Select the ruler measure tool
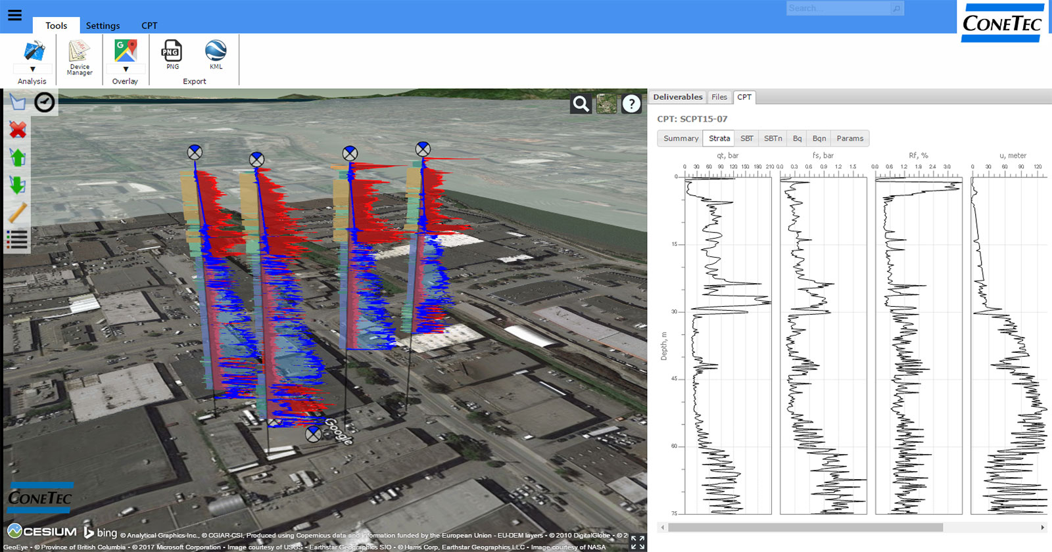1052x552 pixels. (x=18, y=213)
